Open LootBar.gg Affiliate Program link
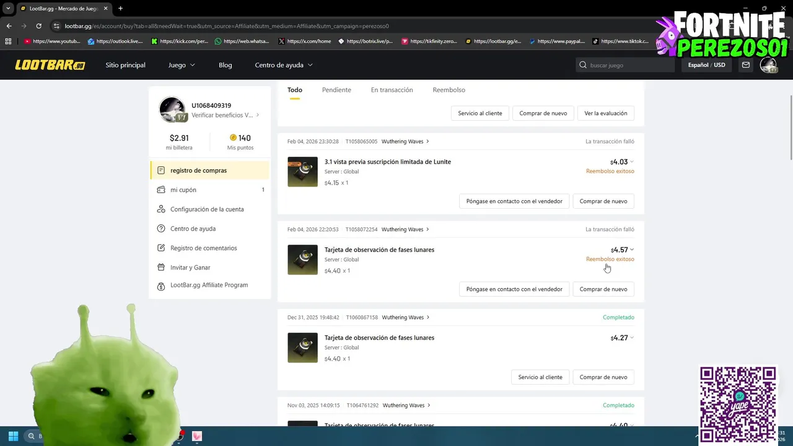The width and height of the screenshot is (793, 446). coord(209,285)
